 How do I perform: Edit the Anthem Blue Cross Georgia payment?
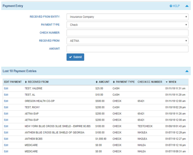6,133
